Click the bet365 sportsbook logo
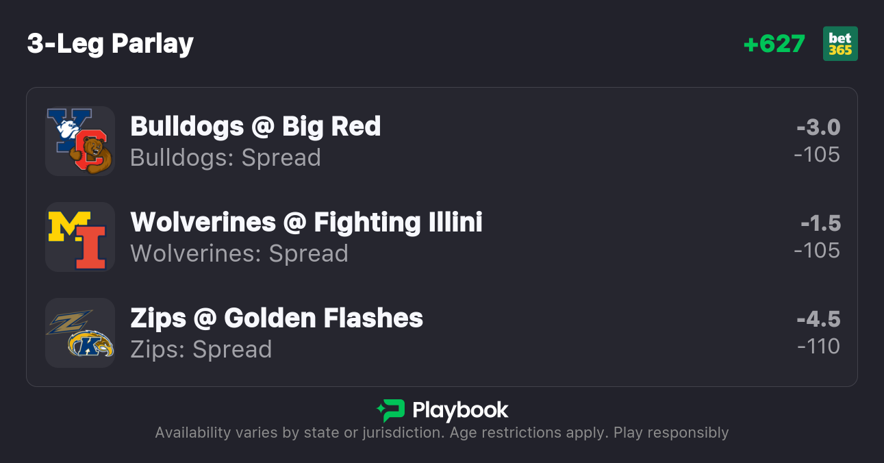The width and height of the screenshot is (884, 463). click(x=840, y=44)
